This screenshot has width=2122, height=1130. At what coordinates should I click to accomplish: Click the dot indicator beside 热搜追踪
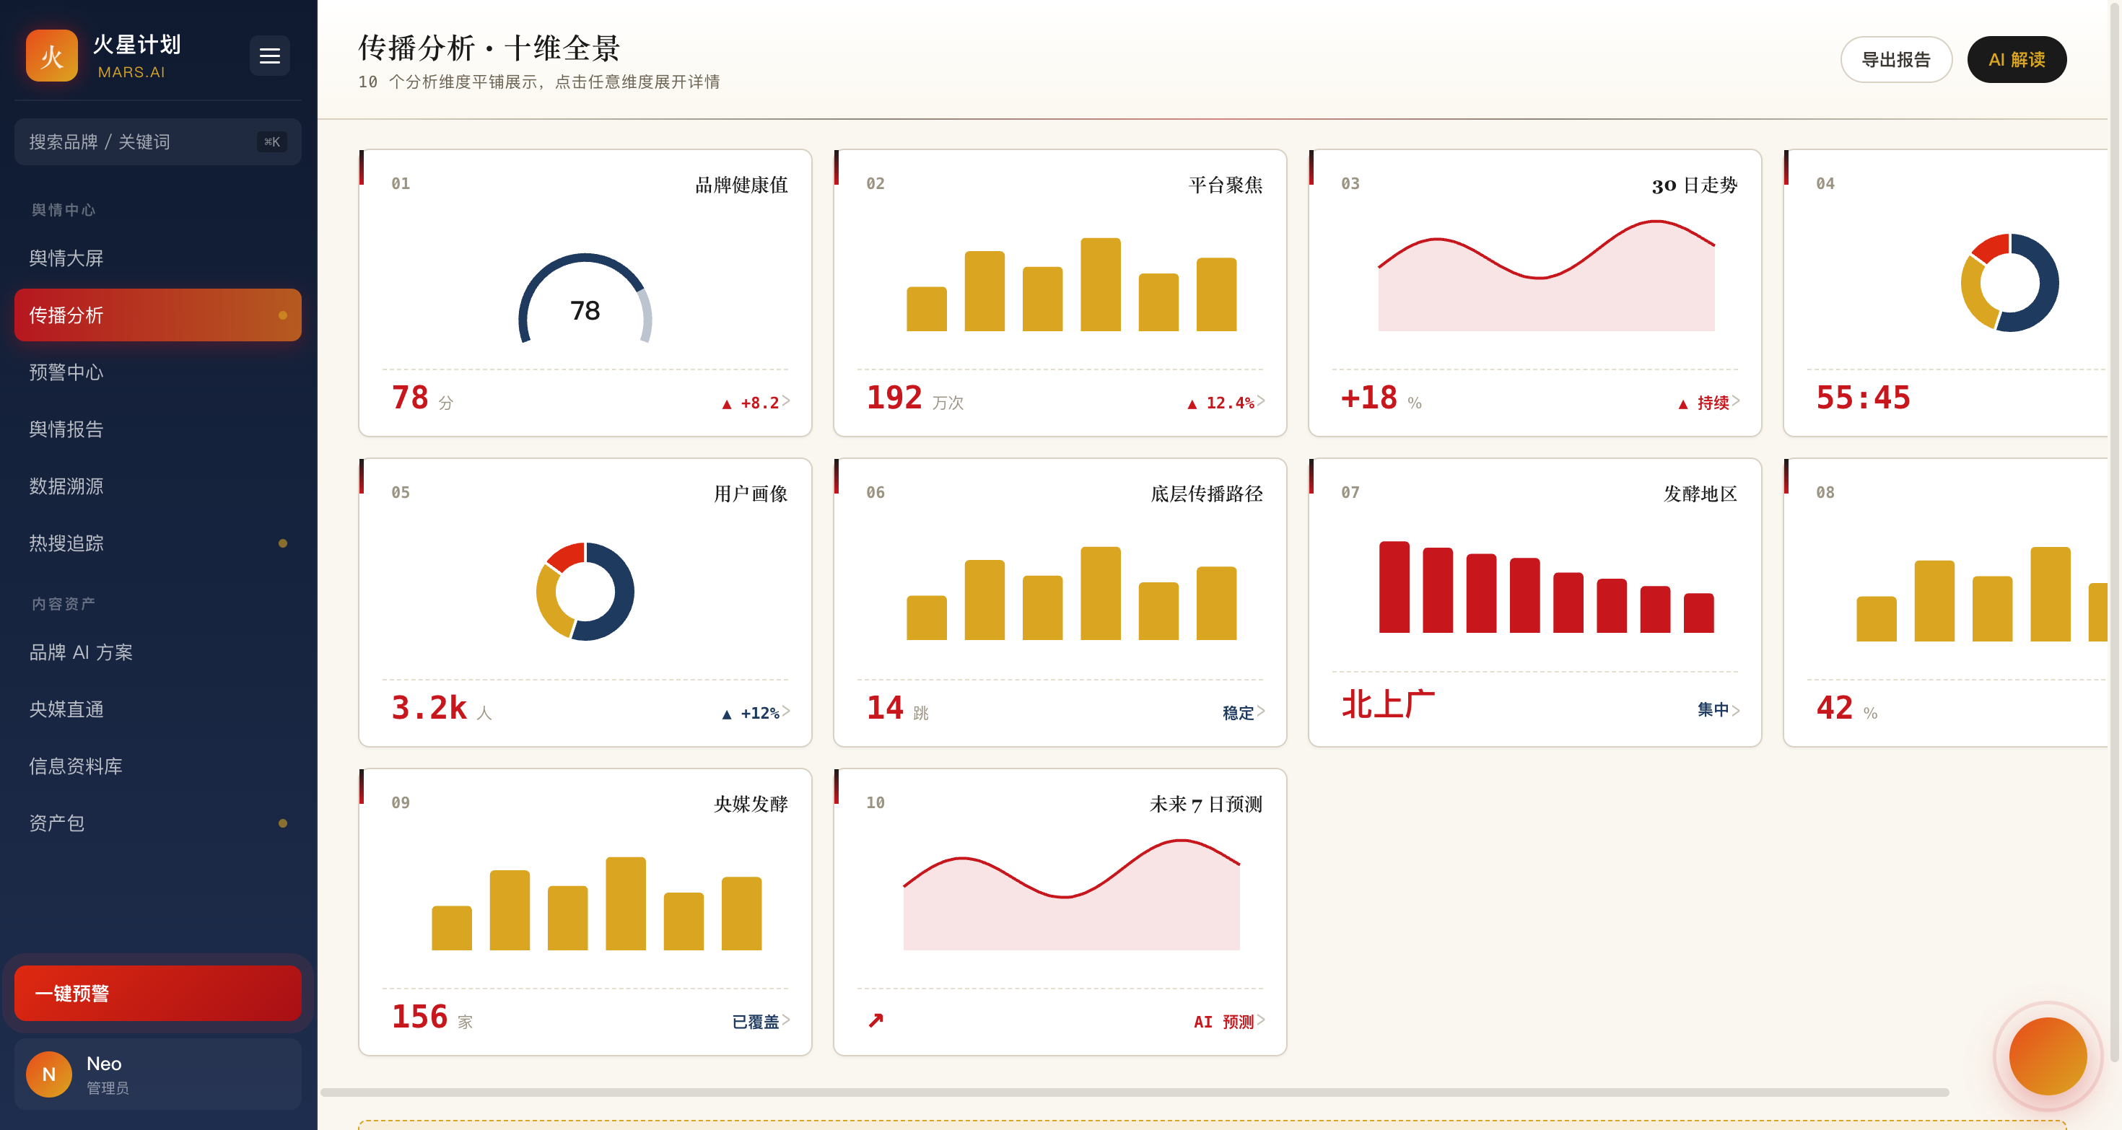pos(282,543)
